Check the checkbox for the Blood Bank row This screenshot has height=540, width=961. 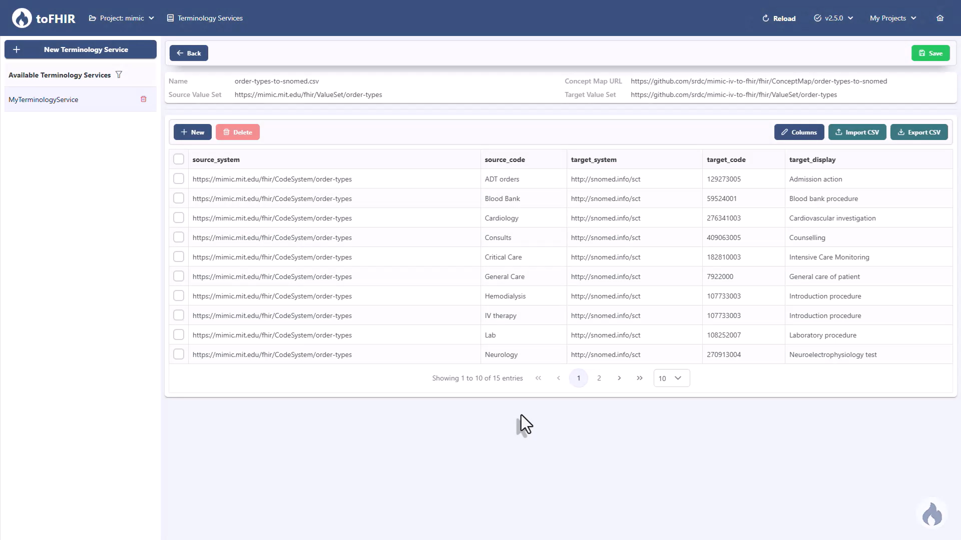point(178,198)
